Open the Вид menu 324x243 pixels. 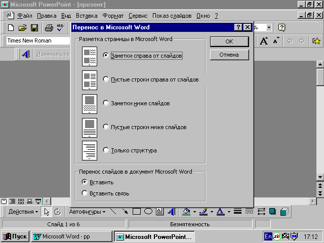(66, 16)
